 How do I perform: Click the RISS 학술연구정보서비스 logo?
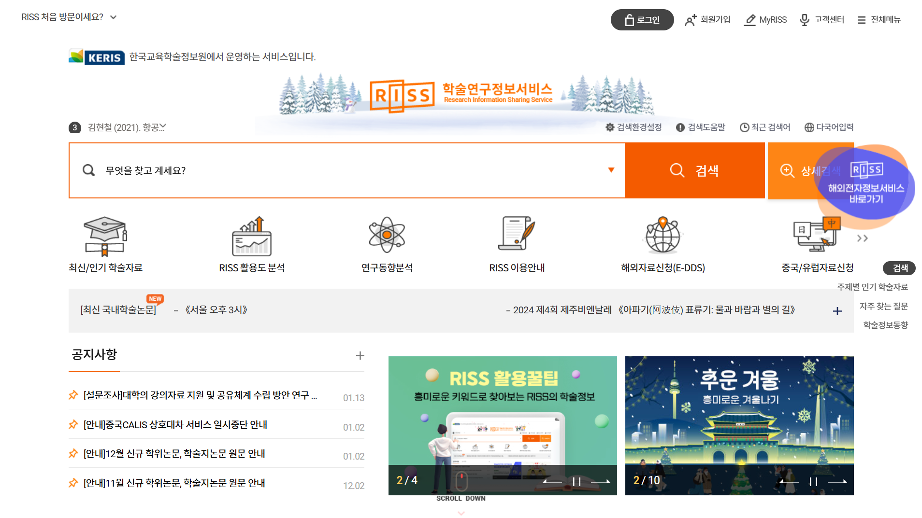click(461, 96)
